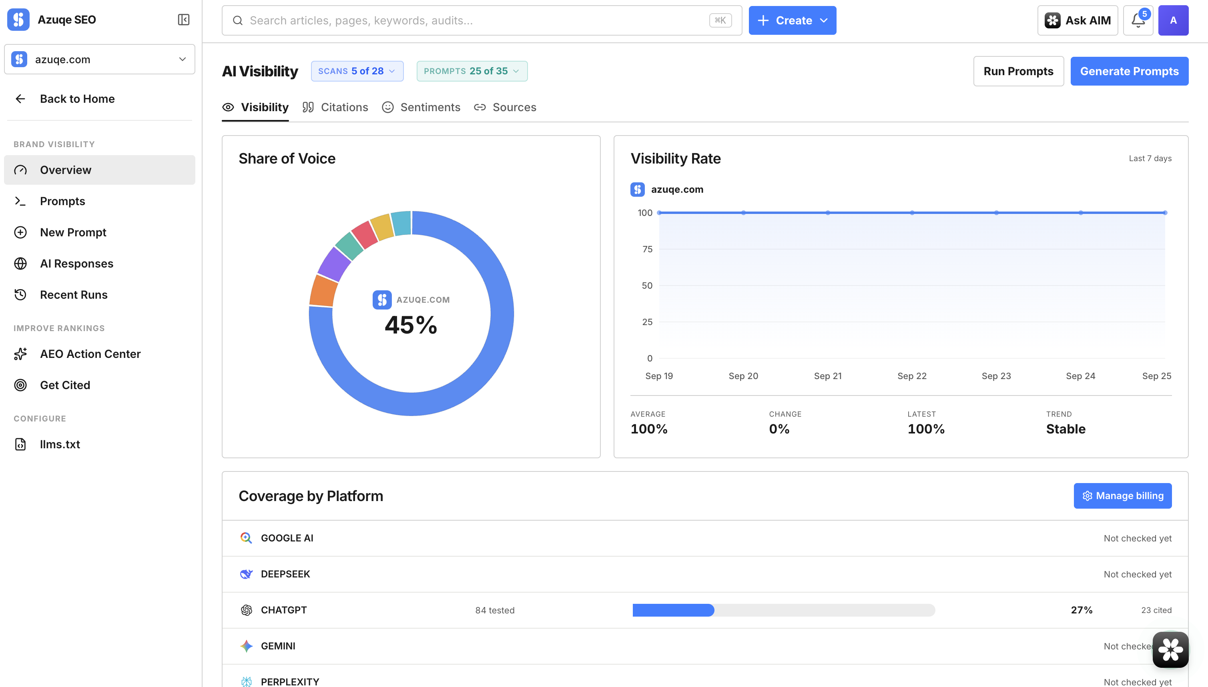Open notifications bell icon
This screenshot has width=1208, height=687.
pos(1138,20)
